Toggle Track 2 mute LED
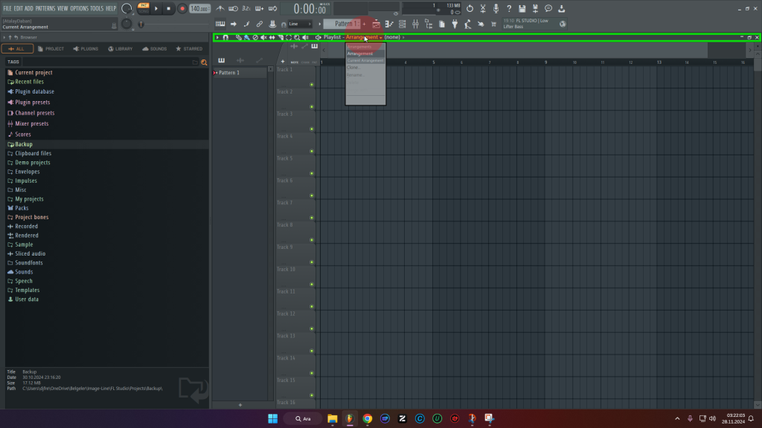This screenshot has height=428, width=762. coord(312,107)
